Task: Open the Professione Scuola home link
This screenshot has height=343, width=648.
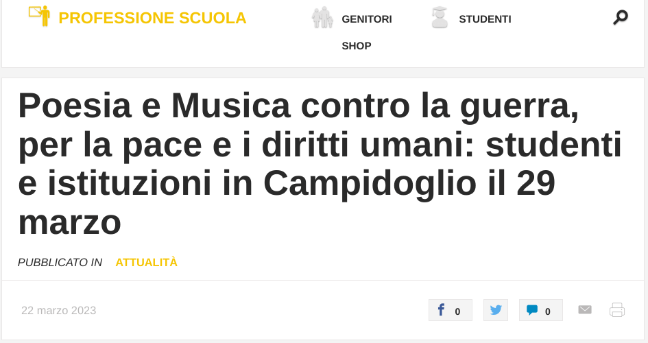Action: [x=152, y=19]
